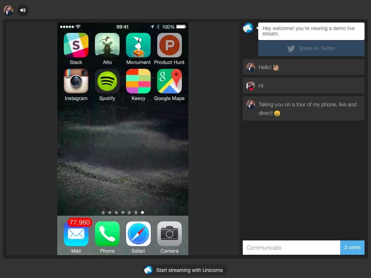371x278 pixels.
Task: Click the unicorn logo in the bottom banner
Action: 149,270
